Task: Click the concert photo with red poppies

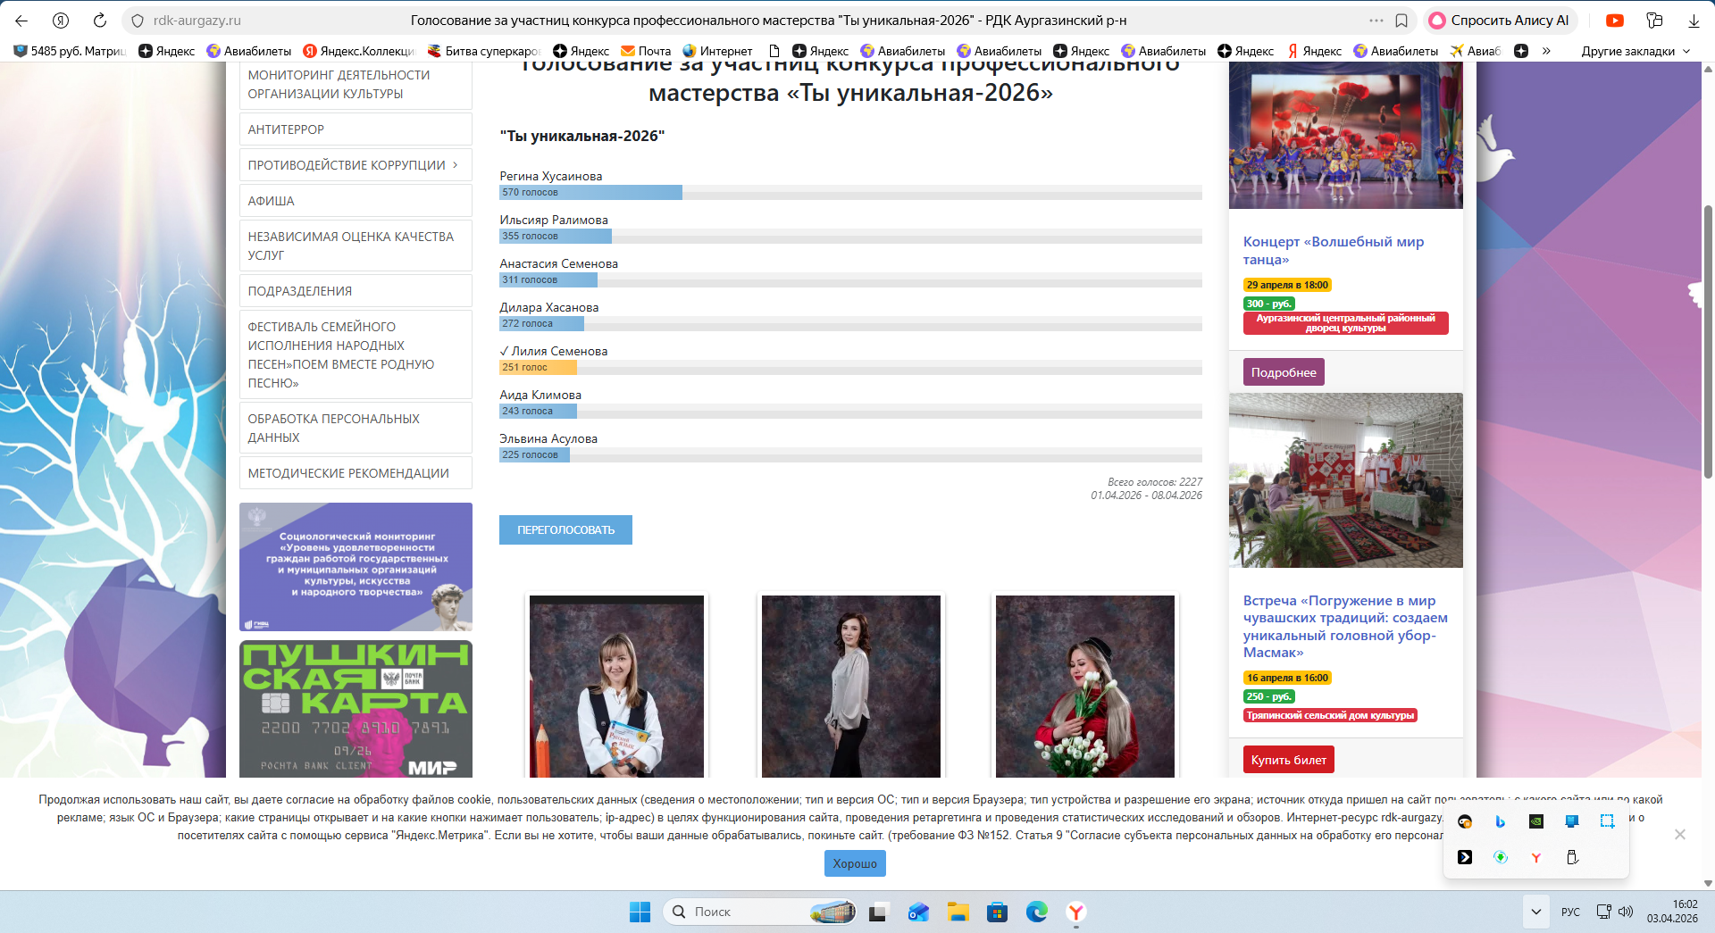Action: (x=1346, y=136)
